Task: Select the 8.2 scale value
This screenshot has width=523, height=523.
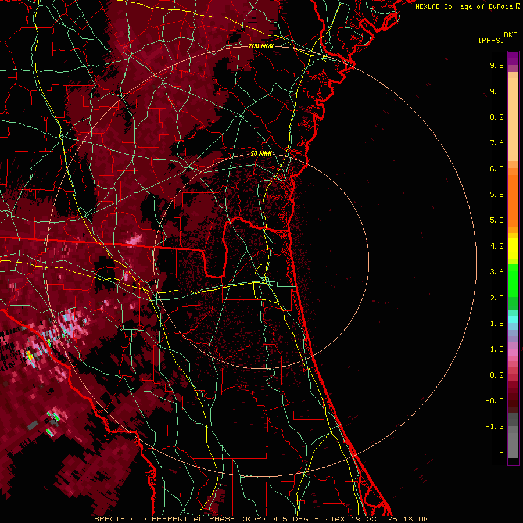Action: point(497,117)
